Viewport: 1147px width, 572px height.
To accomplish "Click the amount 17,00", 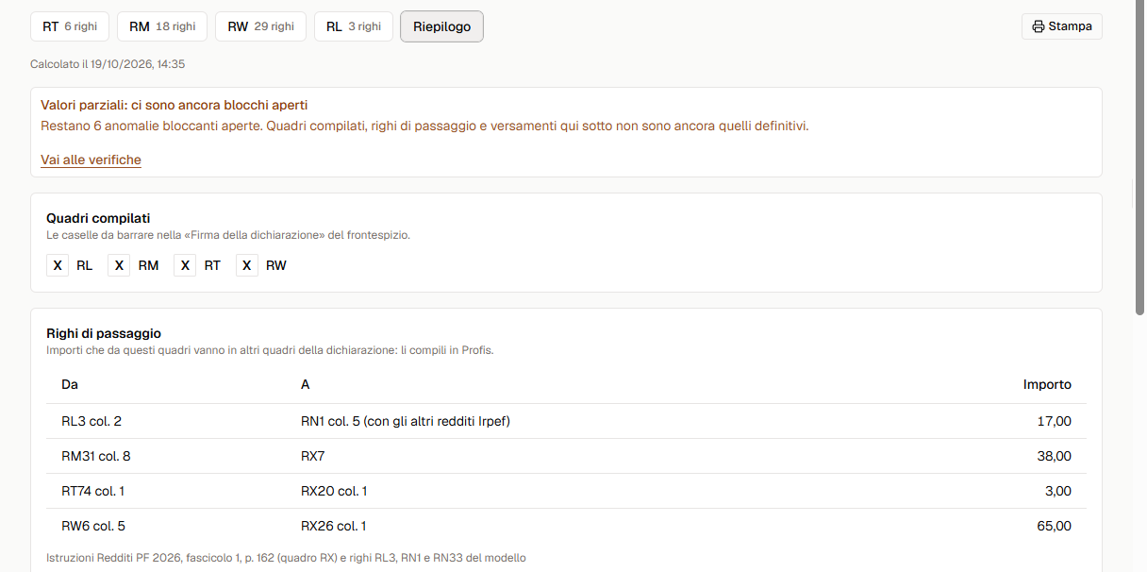I will click(1055, 421).
